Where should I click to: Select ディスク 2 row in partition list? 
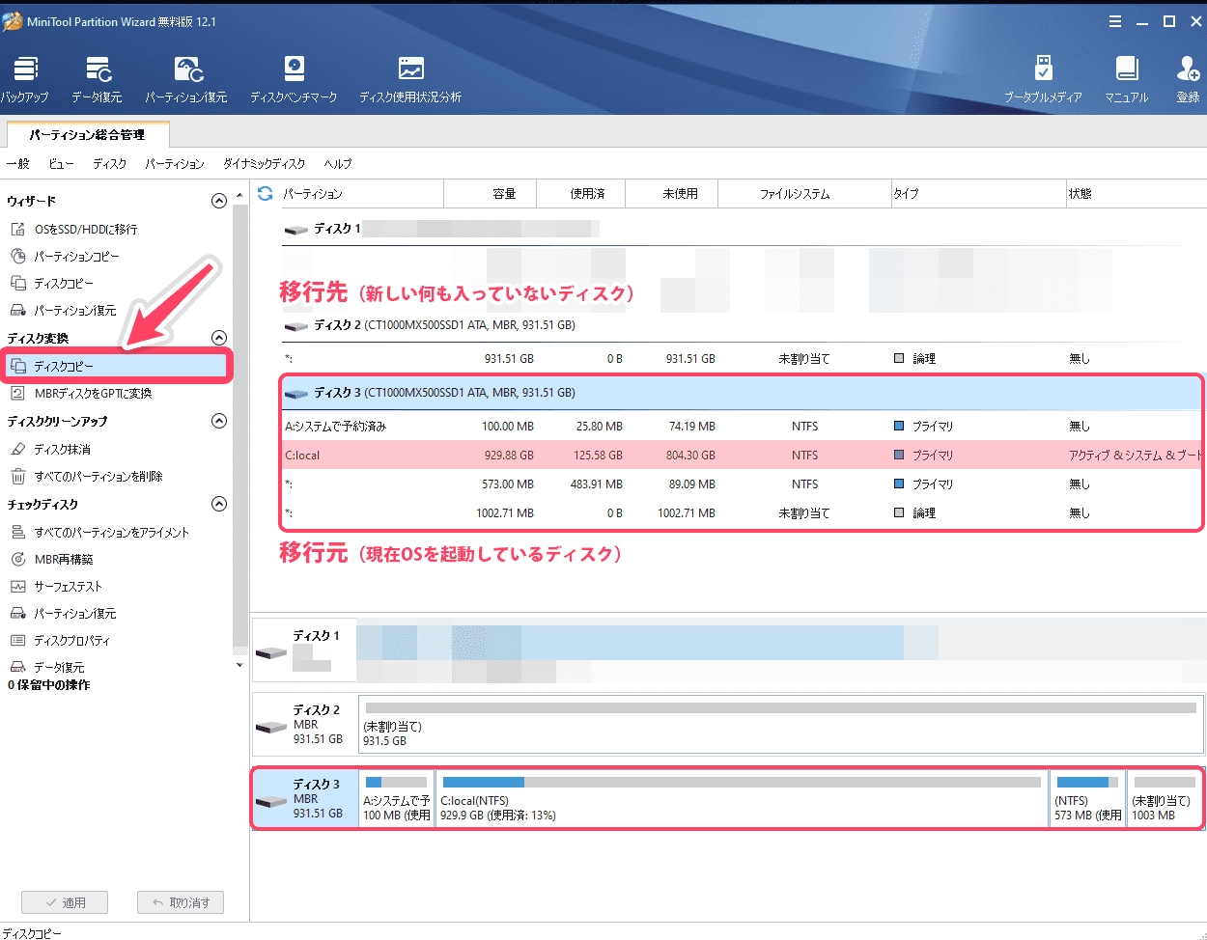point(744,325)
